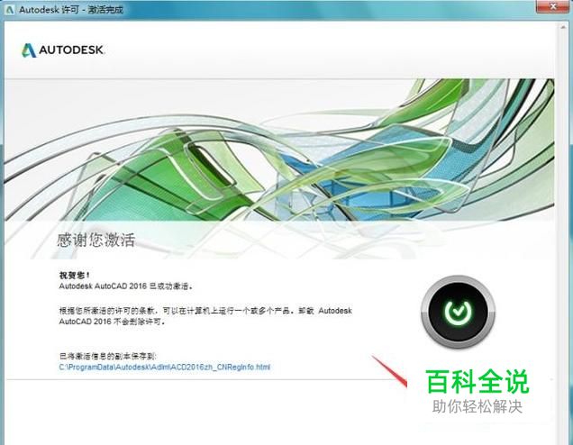Open the ACD2016zh_CNRegInfo.html file path link
Screen dimensions: 573x445
(165, 367)
